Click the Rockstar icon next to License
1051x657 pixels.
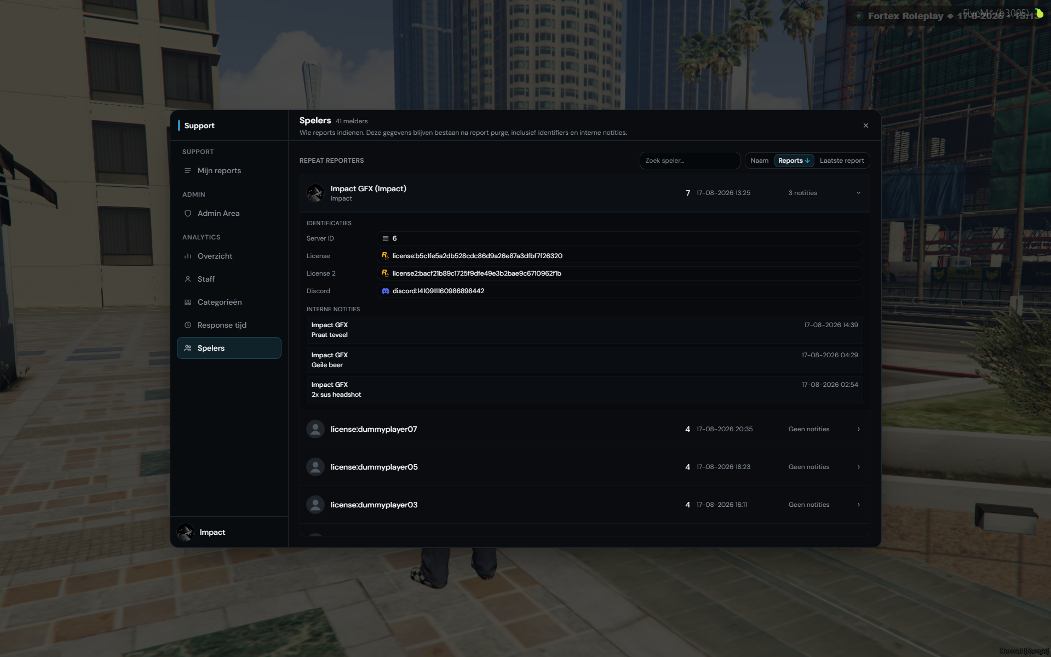point(385,256)
